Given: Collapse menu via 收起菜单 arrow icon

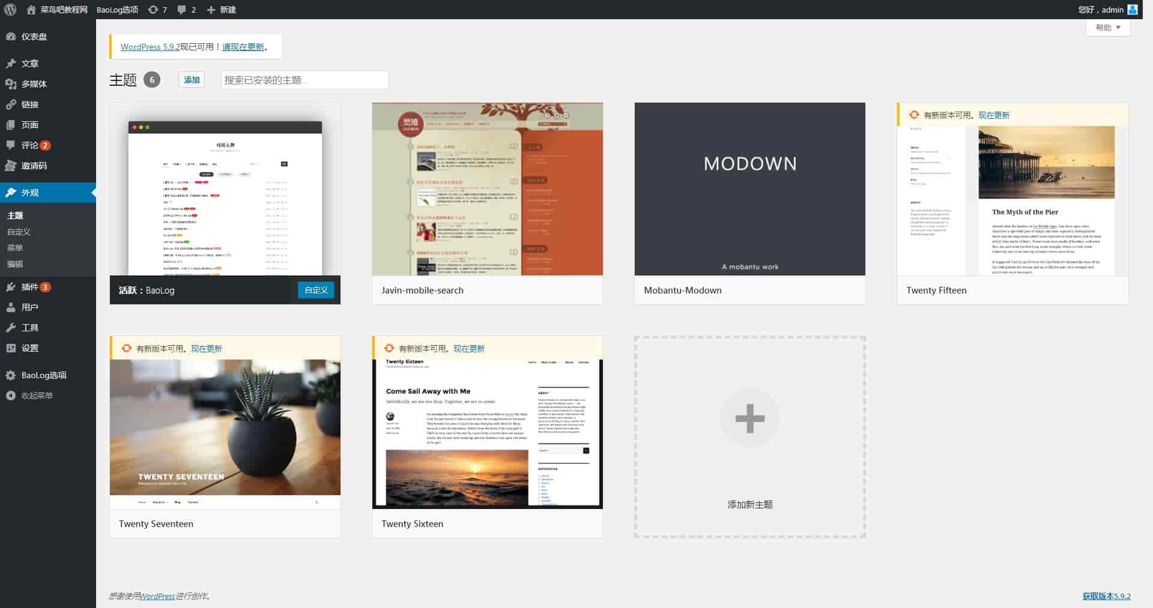Looking at the screenshot, I should (11, 396).
